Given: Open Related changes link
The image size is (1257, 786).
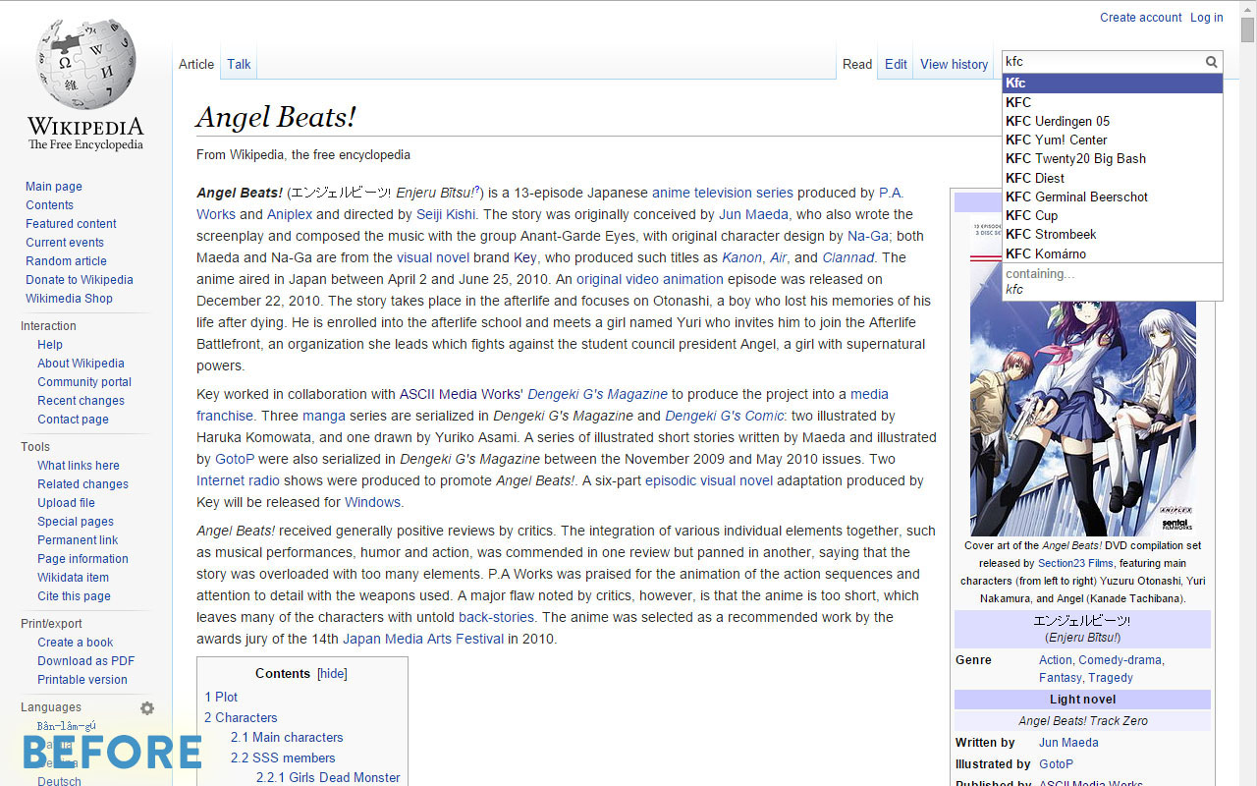Looking at the screenshot, I should (82, 484).
